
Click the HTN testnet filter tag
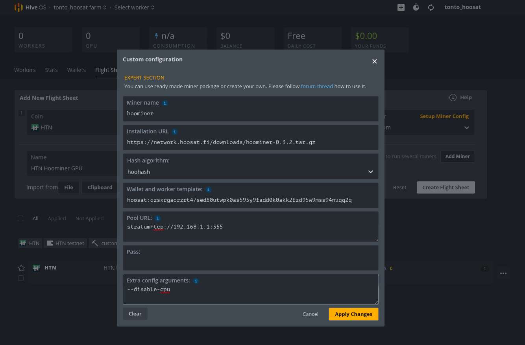(65, 243)
